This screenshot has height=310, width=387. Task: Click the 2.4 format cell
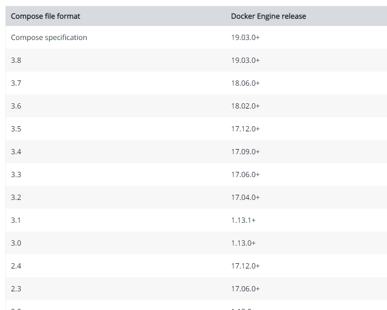[16, 266]
